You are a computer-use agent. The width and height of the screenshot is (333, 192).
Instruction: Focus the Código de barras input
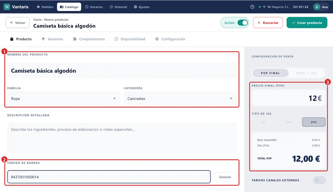click(x=109, y=177)
